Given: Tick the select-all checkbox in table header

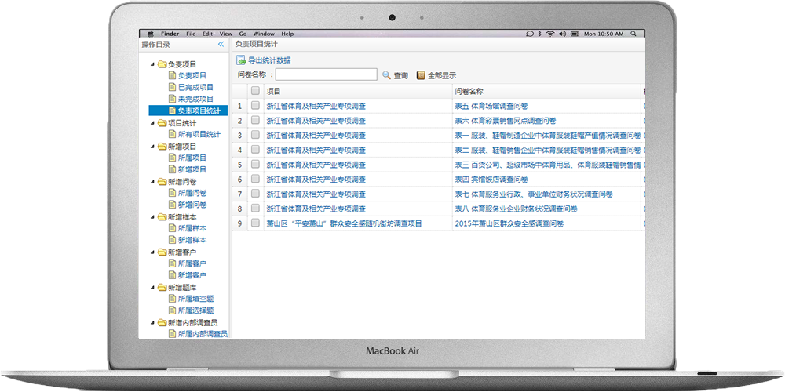Looking at the screenshot, I should [255, 91].
